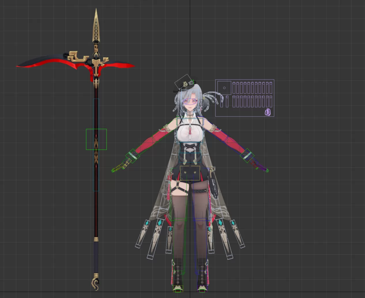Select the joystick circle in face control panel
The height and width of the screenshot is (298, 365).
(x=224, y=88)
